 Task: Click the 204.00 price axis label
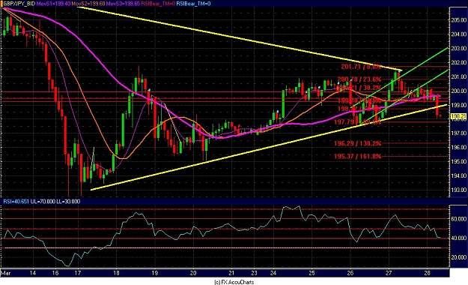click(x=459, y=34)
